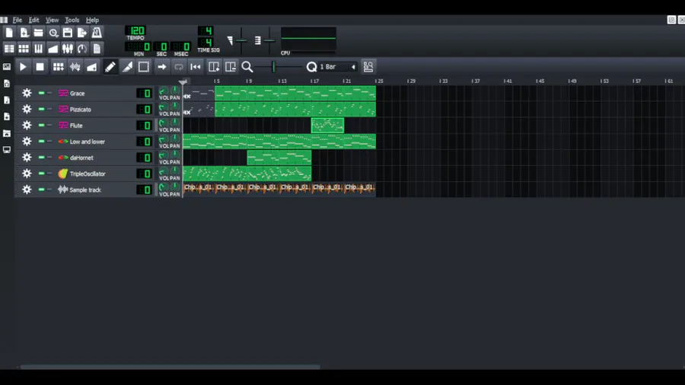Show the Project Notes

pos(97,49)
